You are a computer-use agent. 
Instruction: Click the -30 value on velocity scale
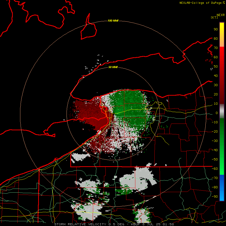click(x=215, y=141)
